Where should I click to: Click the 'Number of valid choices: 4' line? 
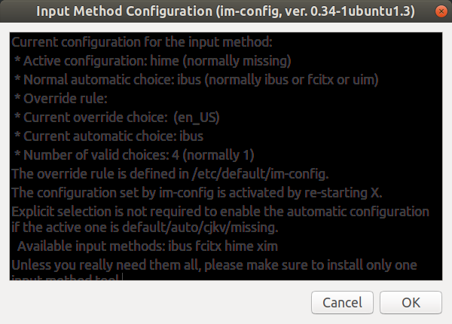[x=134, y=155]
